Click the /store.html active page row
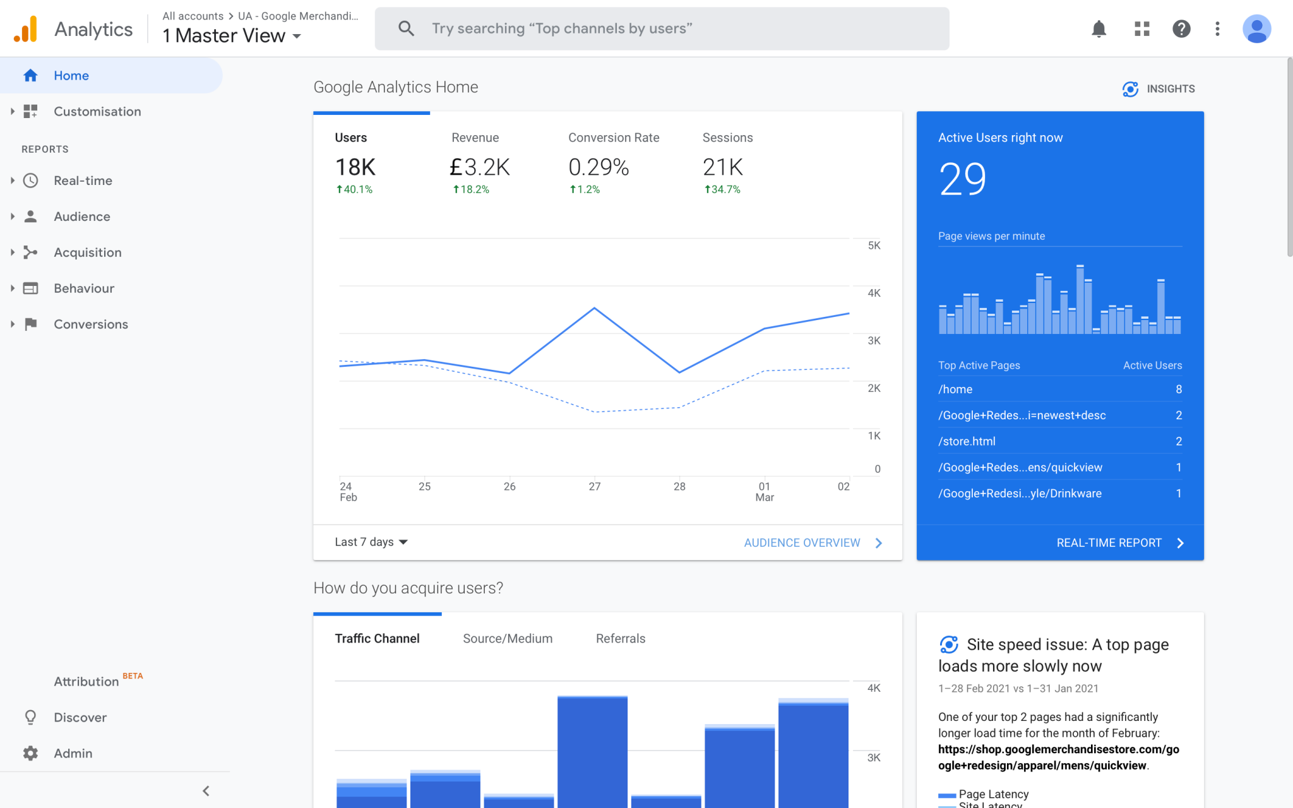The width and height of the screenshot is (1293, 808). [1059, 441]
